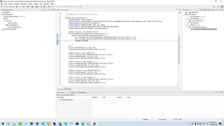224x126 pixels.
Task: Click the New file toolbar icon
Action: pyautogui.click(x=2, y=7)
